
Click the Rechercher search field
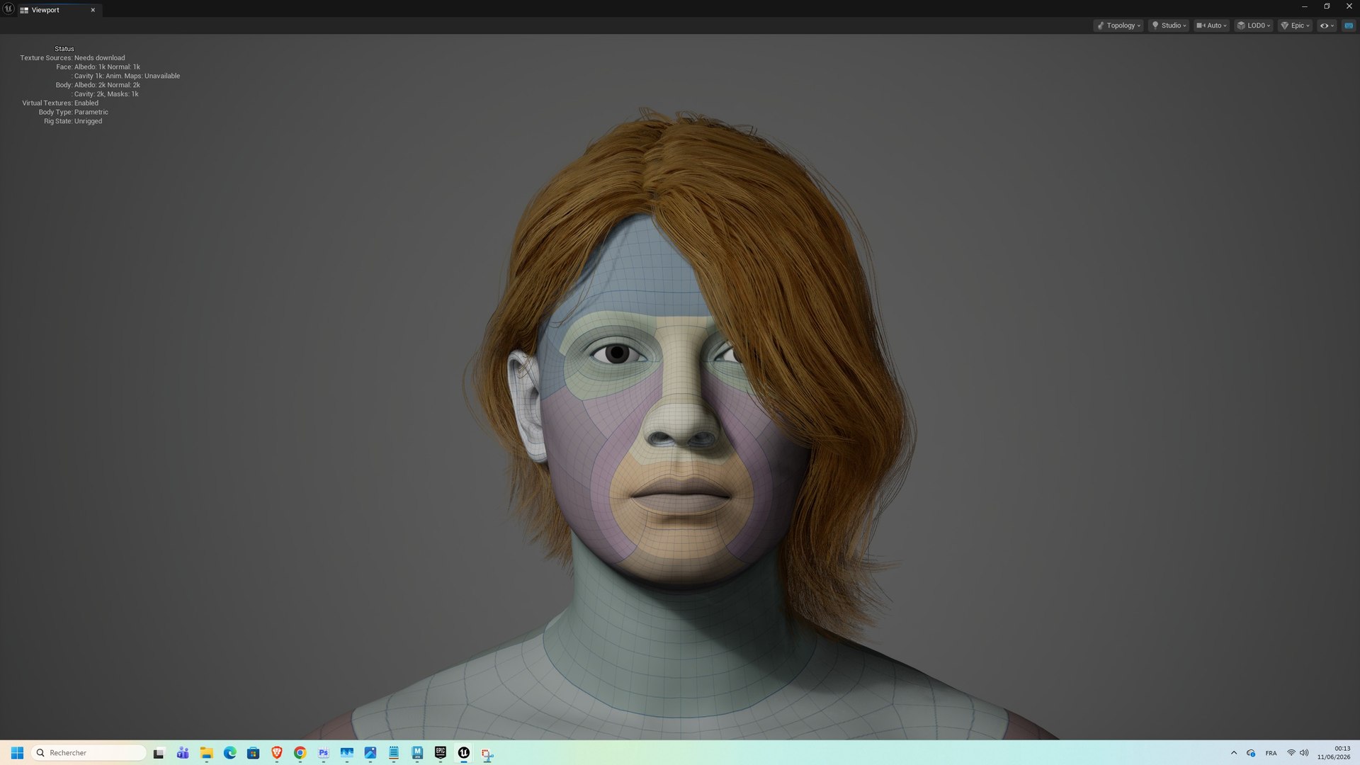pos(89,753)
